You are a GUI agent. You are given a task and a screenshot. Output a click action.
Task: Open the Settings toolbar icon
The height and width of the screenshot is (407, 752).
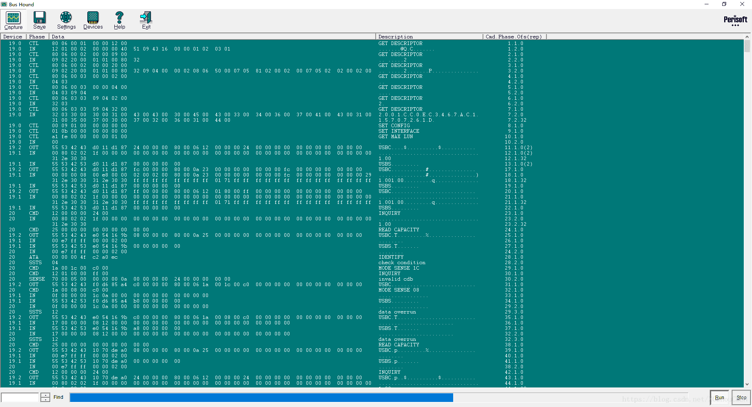[66, 20]
